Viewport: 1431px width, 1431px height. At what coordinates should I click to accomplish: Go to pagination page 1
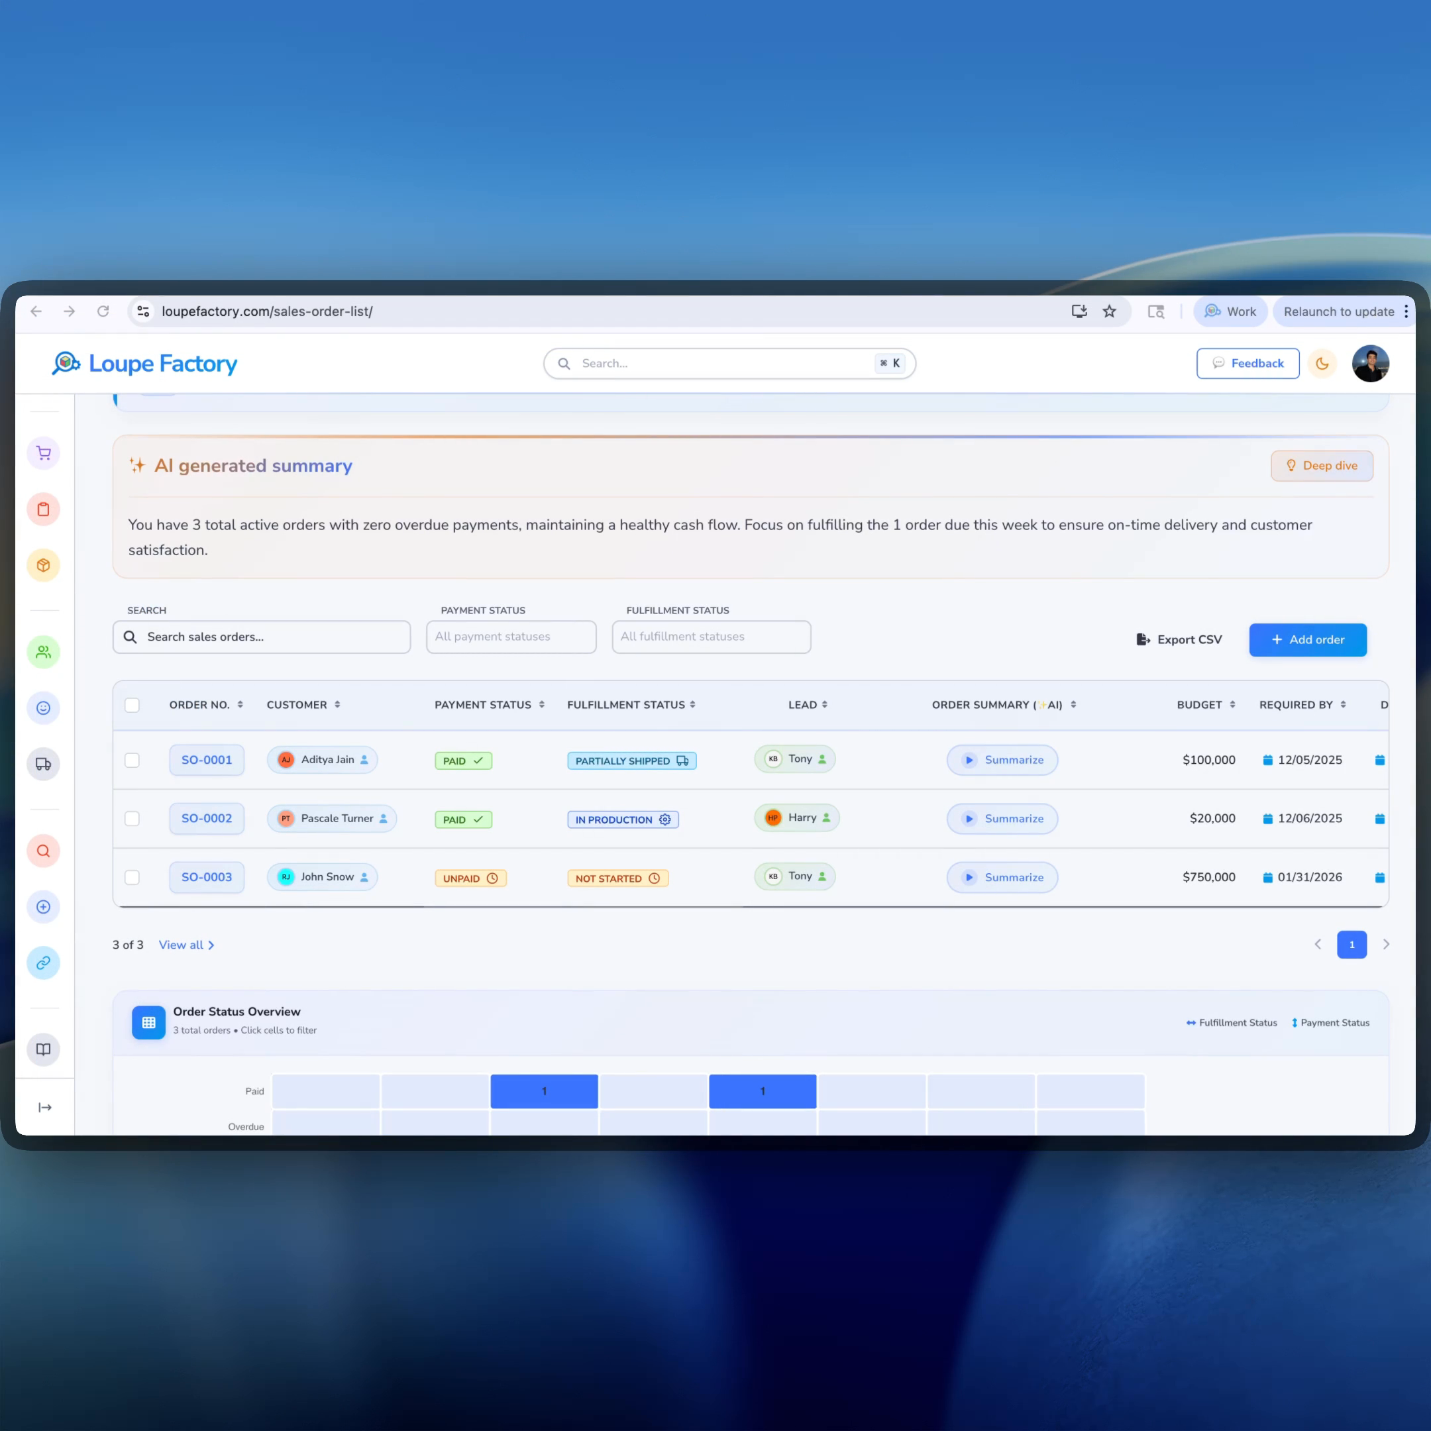[1351, 944]
